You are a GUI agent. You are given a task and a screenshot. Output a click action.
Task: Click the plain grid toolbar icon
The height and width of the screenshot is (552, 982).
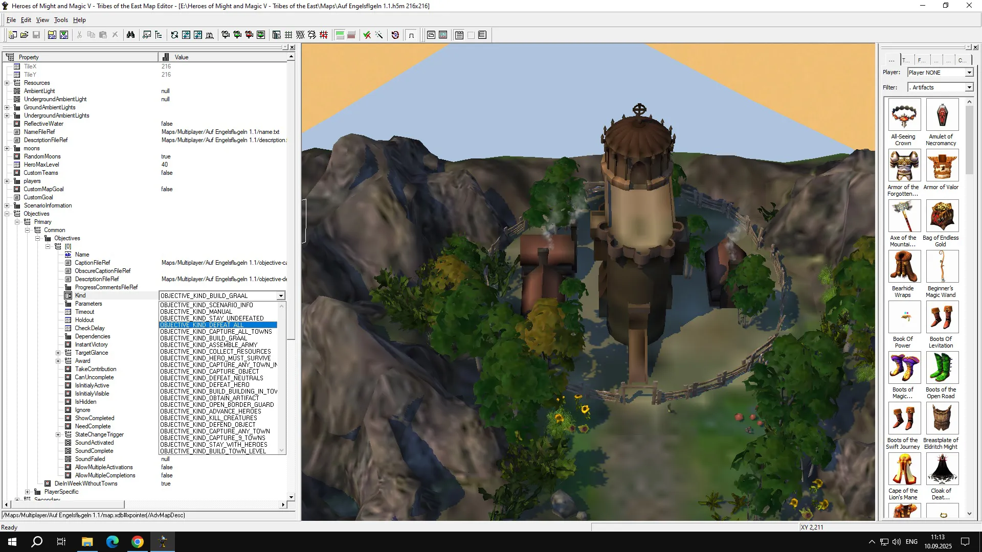click(288, 35)
